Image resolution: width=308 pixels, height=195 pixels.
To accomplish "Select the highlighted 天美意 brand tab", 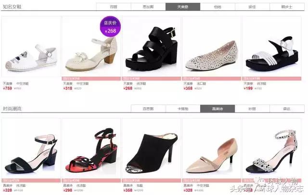I will coord(183,7).
